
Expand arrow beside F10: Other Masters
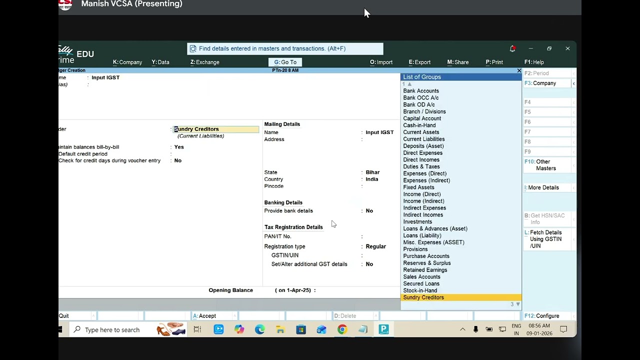tap(573, 165)
